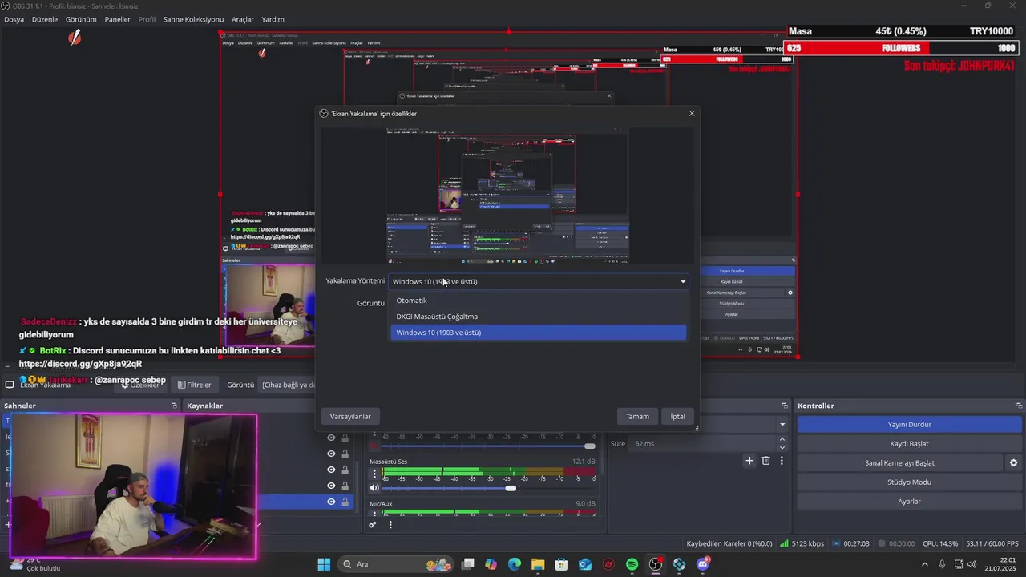Click İptal to cancel dialog
1026x577 pixels.
pos(678,416)
